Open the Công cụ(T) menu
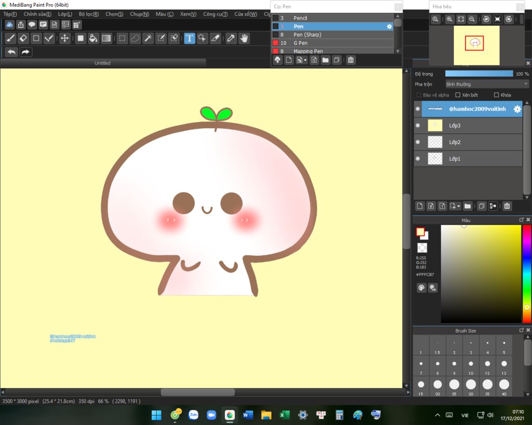 tap(215, 14)
